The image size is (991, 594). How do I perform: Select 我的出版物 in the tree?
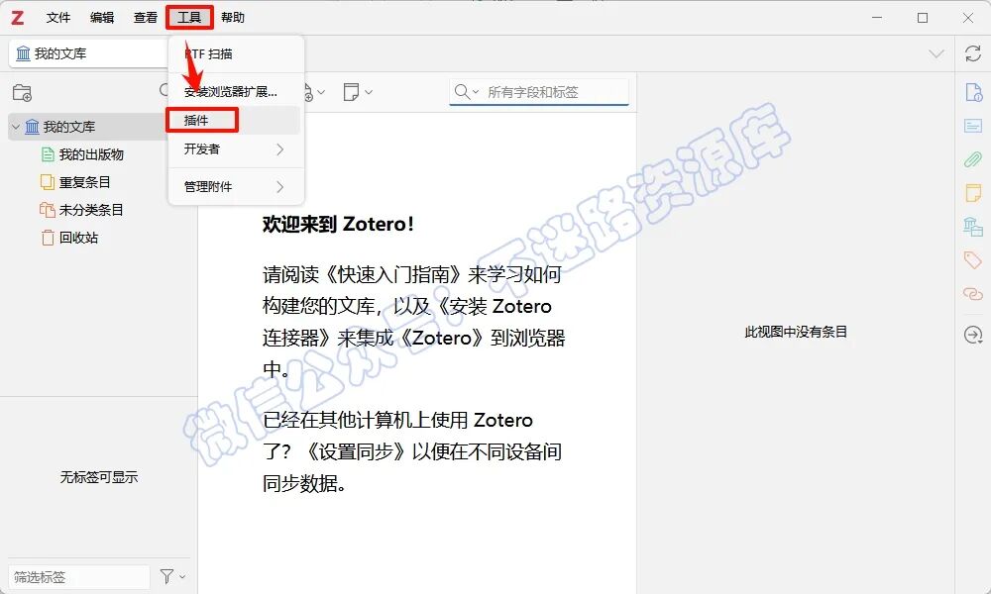91,154
